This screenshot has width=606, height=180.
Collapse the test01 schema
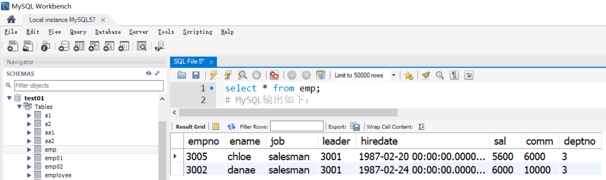click(9, 98)
